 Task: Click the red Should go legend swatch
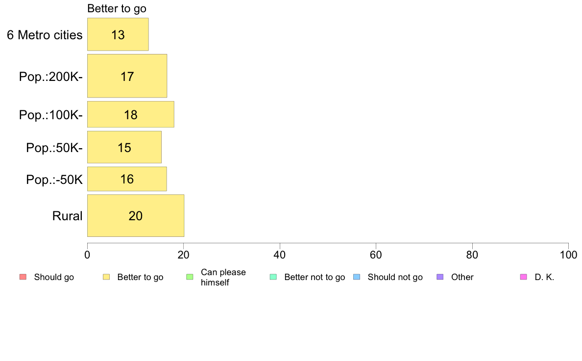[23, 277]
